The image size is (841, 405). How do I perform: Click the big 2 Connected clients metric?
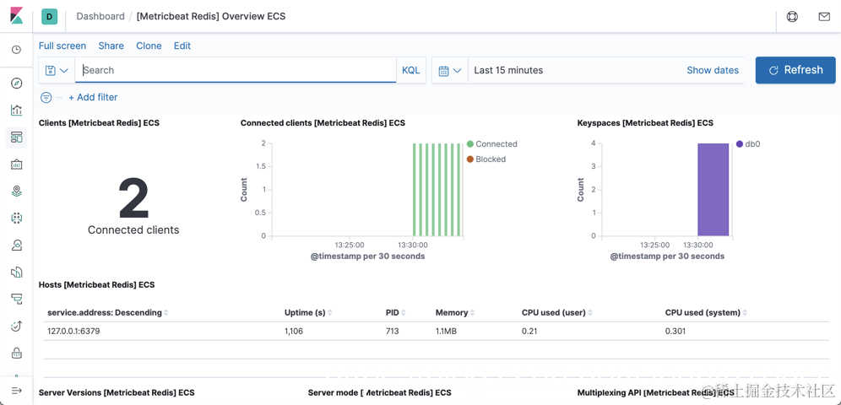(x=133, y=198)
